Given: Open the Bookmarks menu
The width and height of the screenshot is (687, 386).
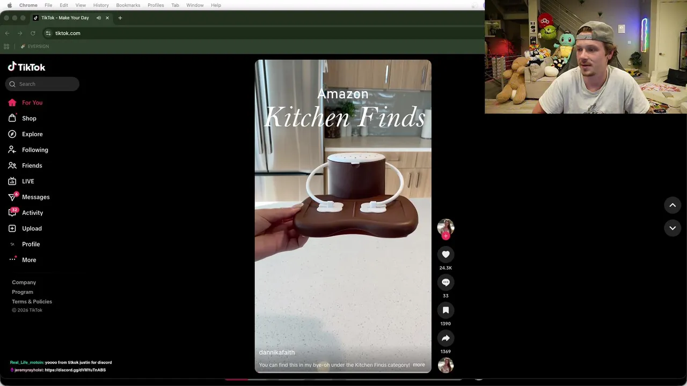Looking at the screenshot, I should tap(128, 5).
